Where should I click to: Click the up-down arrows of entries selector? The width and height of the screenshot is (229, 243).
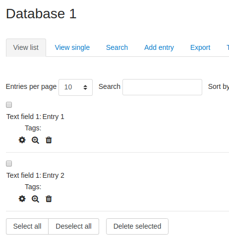[x=85, y=87]
